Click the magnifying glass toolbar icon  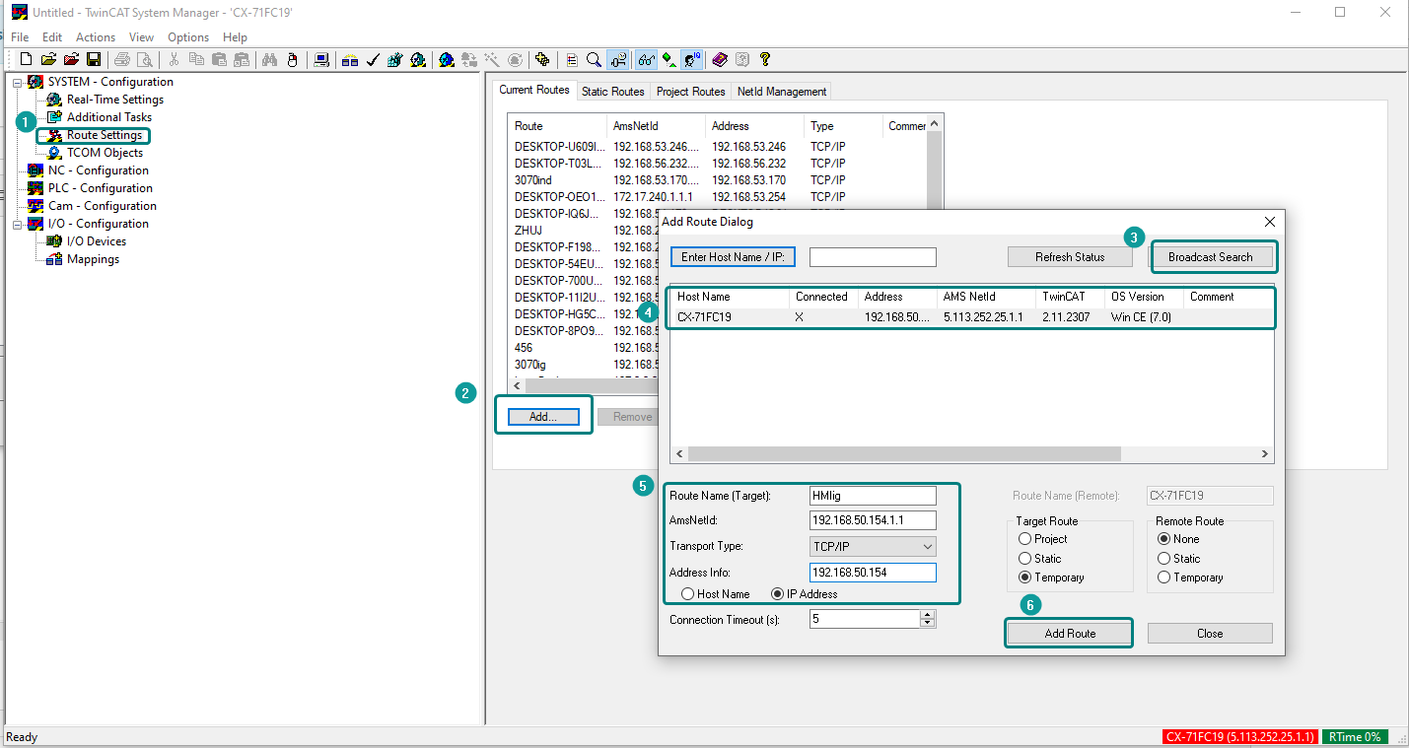pyautogui.click(x=594, y=60)
